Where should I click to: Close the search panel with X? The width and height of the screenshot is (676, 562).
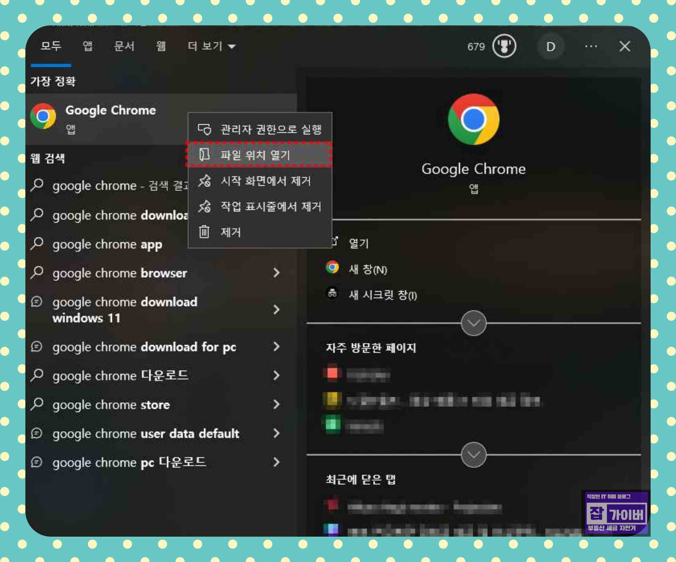pos(625,46)
